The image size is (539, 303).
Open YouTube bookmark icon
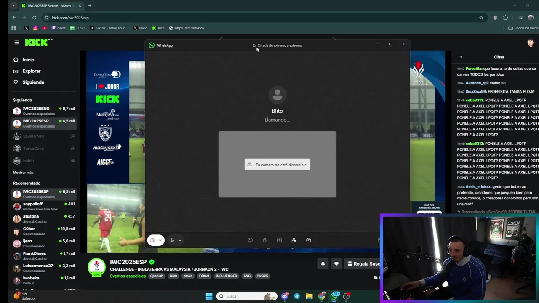click(45, 28)
